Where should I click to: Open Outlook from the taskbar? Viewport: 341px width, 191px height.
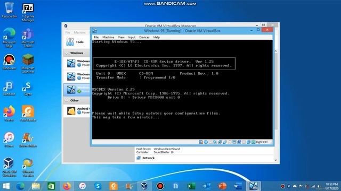pos(207,186)
